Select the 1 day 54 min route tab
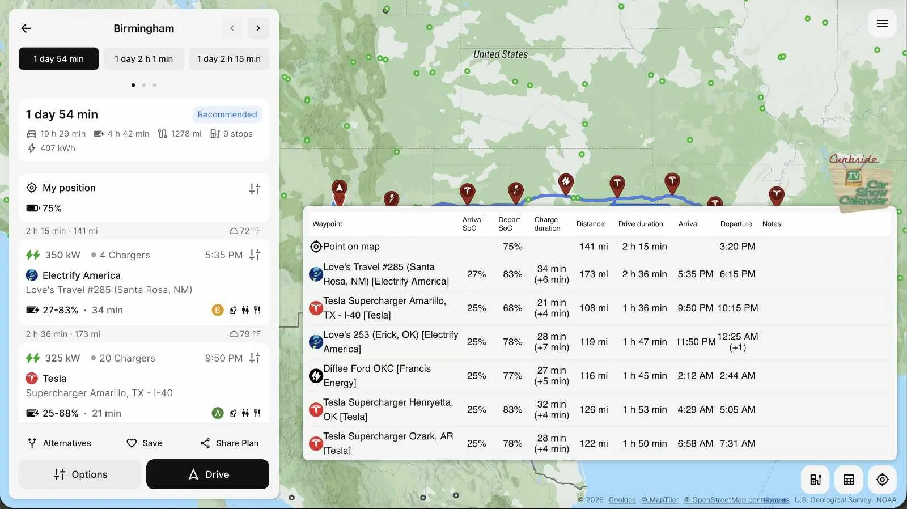Image resolution: width=907 pixels, height=509 pixels. pos(59,59)
